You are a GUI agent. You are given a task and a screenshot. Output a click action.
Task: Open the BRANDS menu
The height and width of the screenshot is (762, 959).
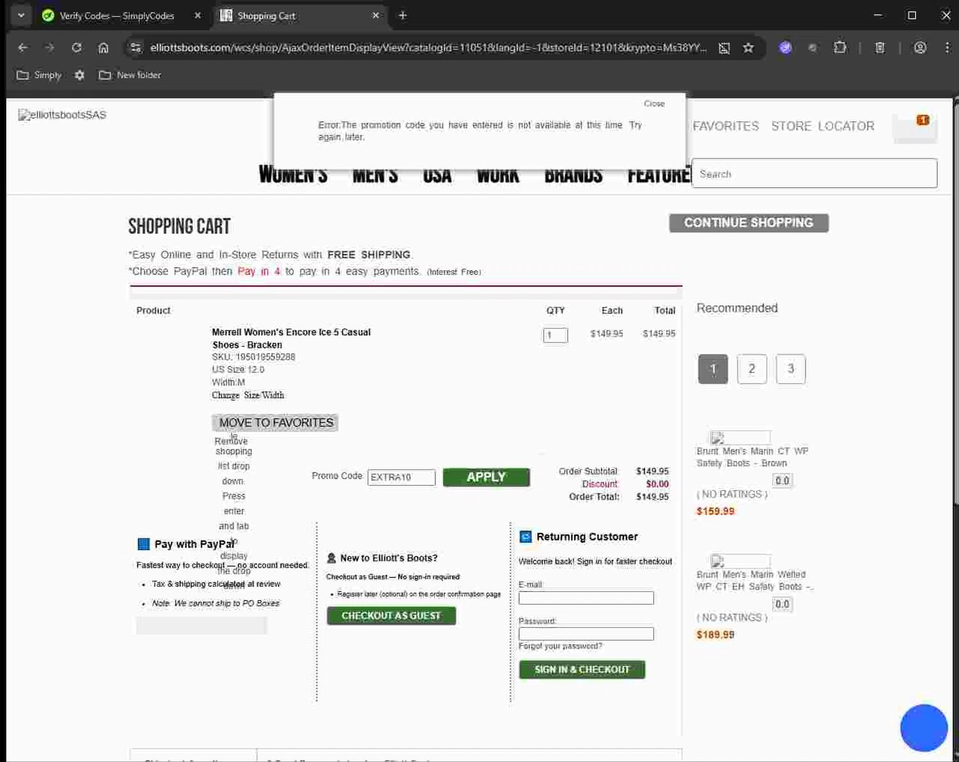573,176
